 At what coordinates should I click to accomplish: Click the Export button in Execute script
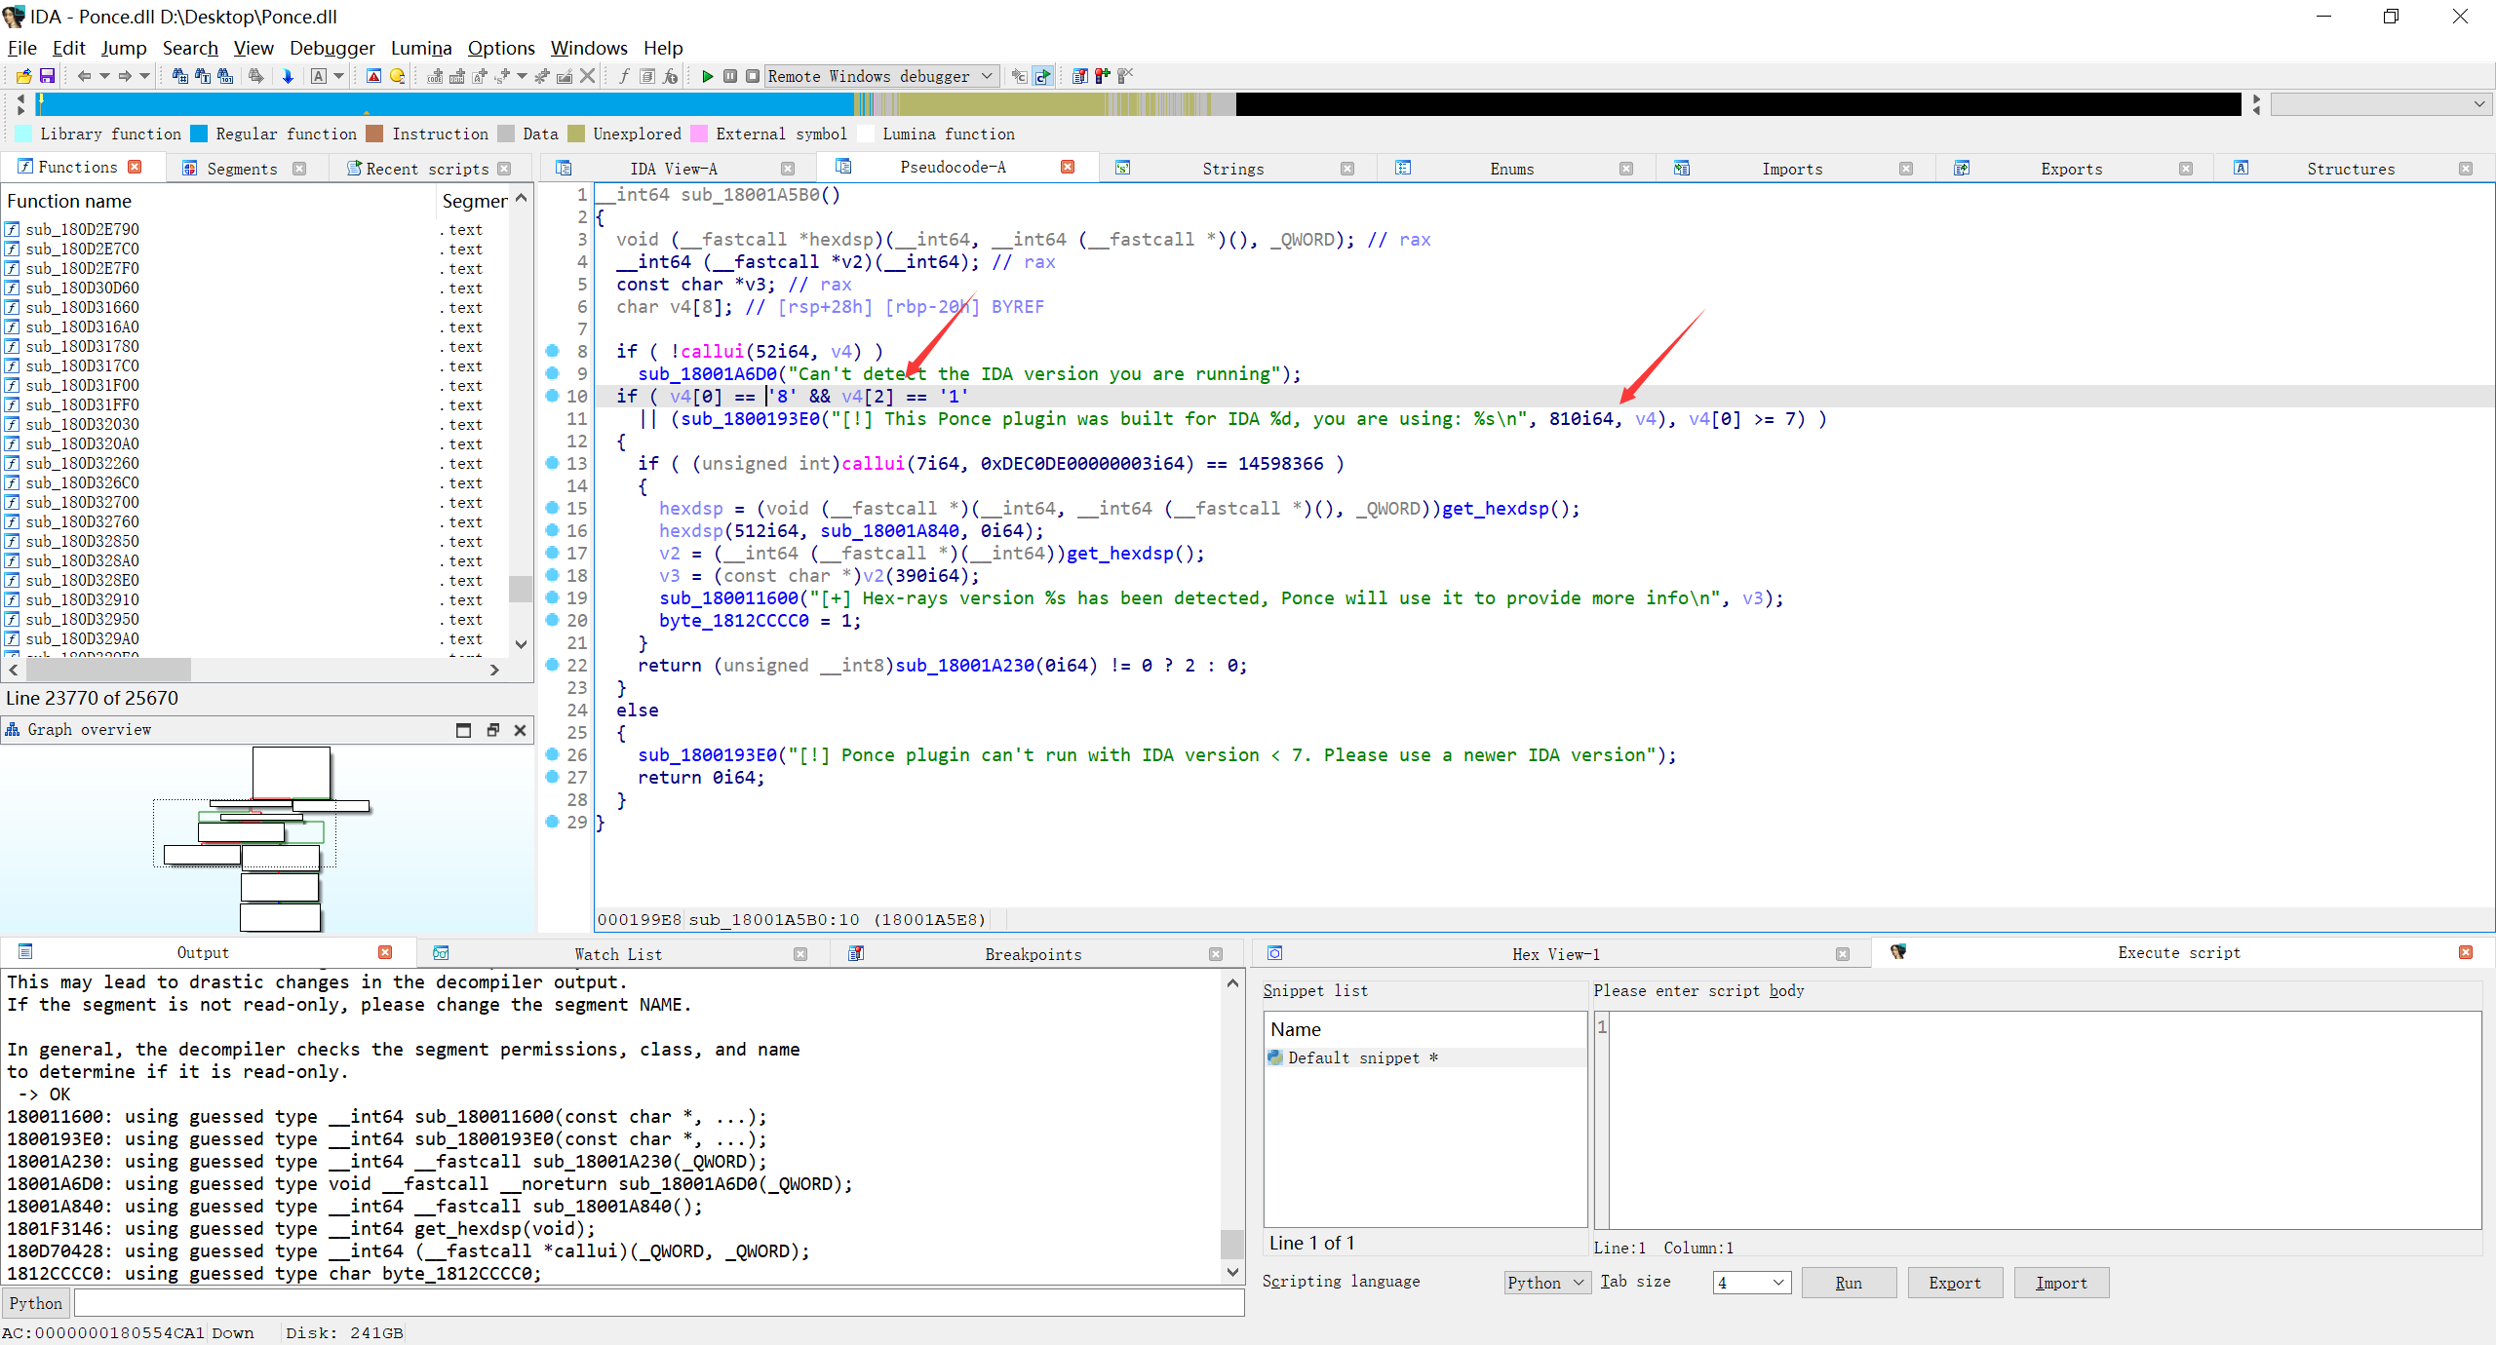pos(1955,1283)
